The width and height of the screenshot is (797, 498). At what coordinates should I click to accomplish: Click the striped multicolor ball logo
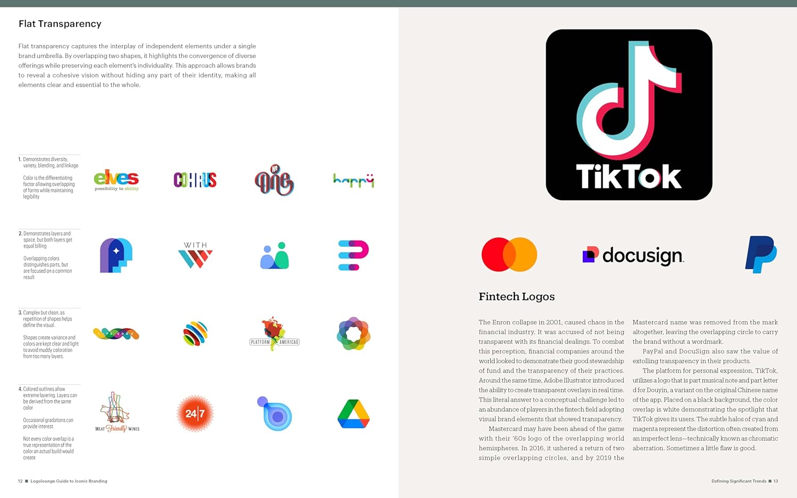pos(195,334)
